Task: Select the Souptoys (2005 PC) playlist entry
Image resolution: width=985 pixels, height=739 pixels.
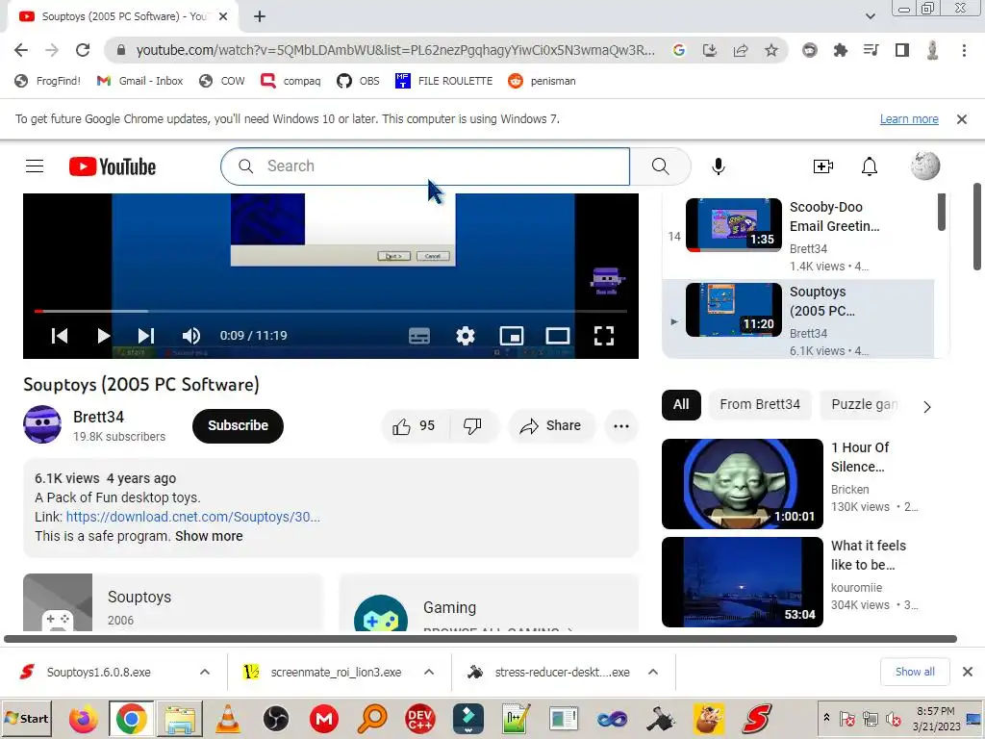Action: [x=797, y=319]
